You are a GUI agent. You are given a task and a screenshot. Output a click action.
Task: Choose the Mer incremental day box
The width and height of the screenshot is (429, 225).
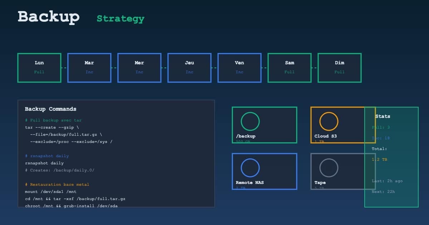point(139,68)
